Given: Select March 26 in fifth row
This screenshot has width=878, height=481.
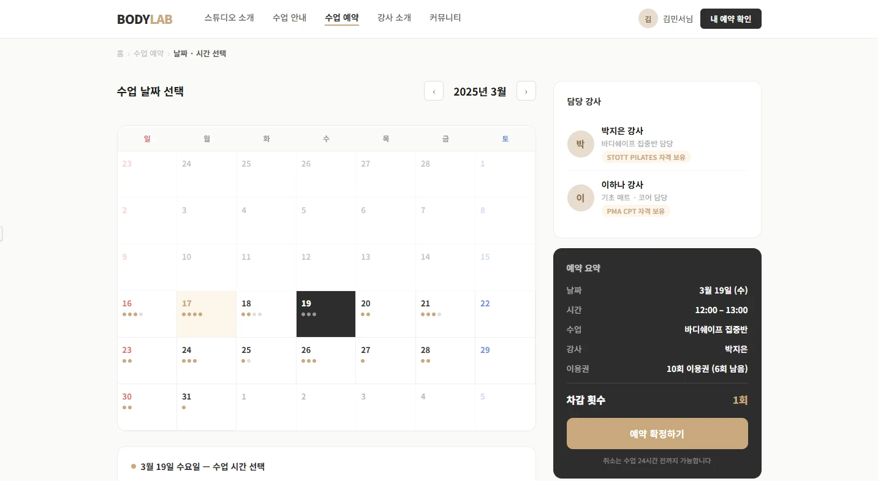Looking at the screenshot, I should click(x=326, y=360).
